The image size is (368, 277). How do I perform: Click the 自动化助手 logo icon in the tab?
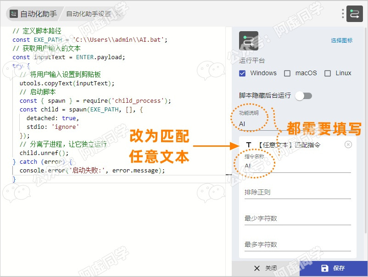tap(14, 14)
